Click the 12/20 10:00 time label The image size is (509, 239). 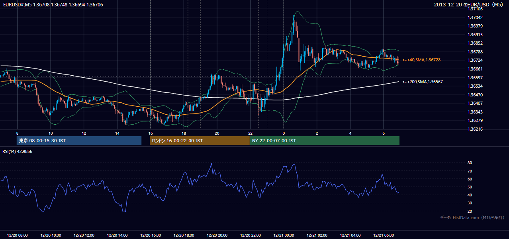tap(51, 235)
